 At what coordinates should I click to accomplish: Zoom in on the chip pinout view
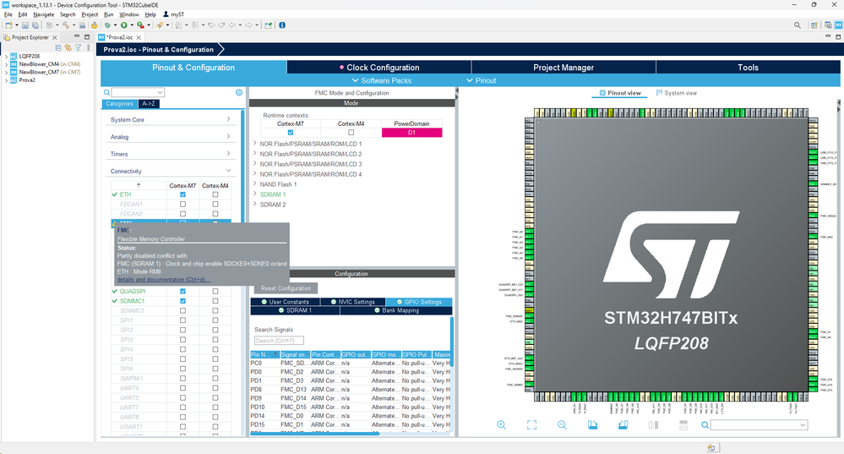501,425
